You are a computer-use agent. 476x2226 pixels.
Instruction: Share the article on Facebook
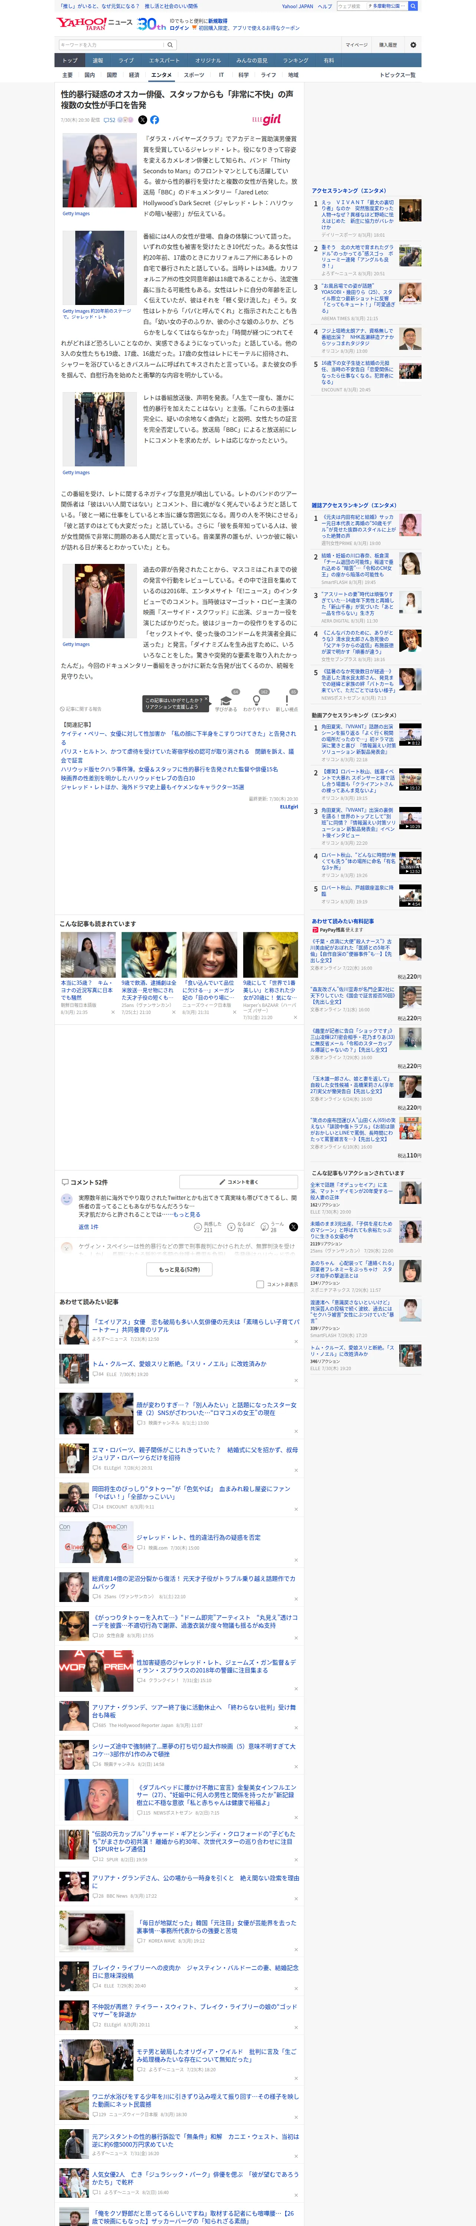155,120
